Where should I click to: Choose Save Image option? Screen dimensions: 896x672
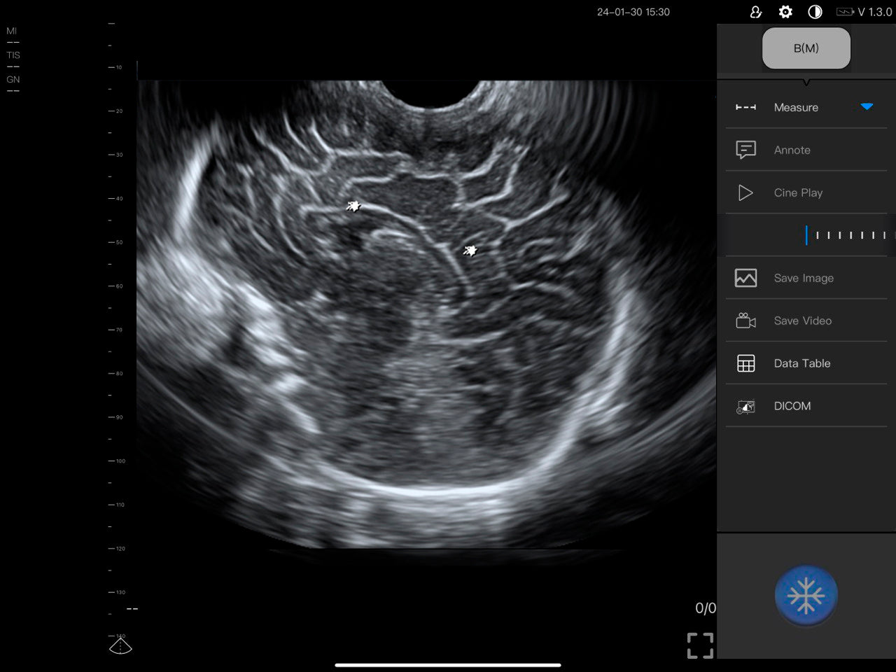(804, 278)
